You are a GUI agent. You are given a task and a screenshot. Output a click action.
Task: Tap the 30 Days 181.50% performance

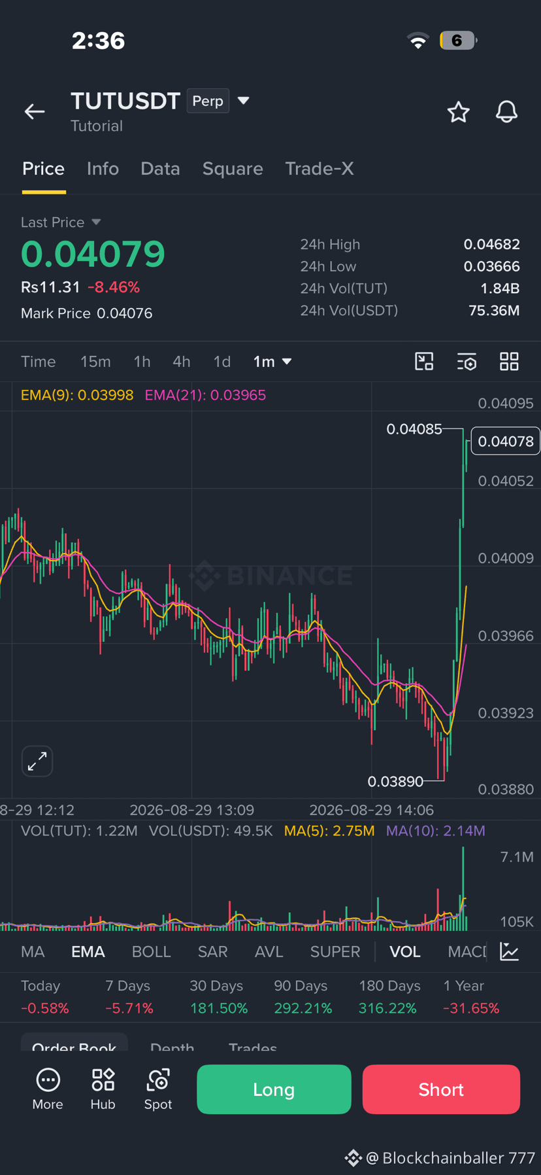coord(219,997)
